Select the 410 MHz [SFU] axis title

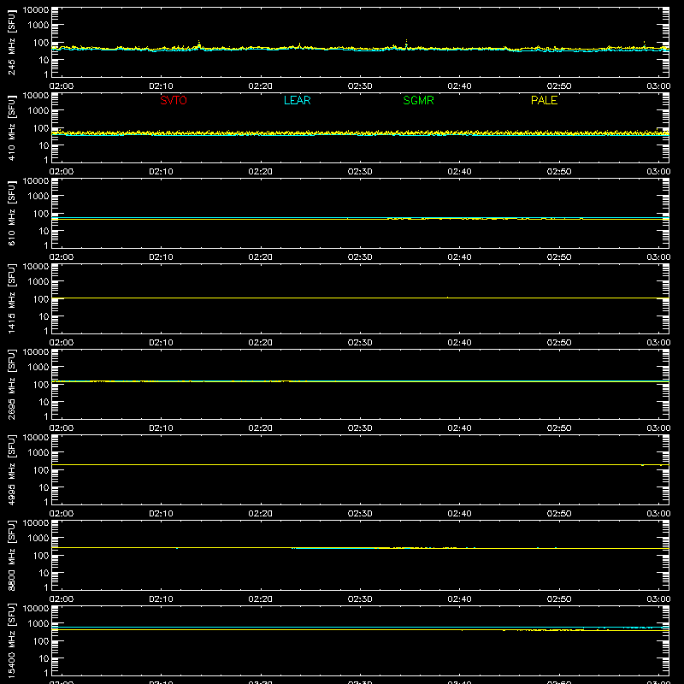pyautogui.click(x=11, y=127)
